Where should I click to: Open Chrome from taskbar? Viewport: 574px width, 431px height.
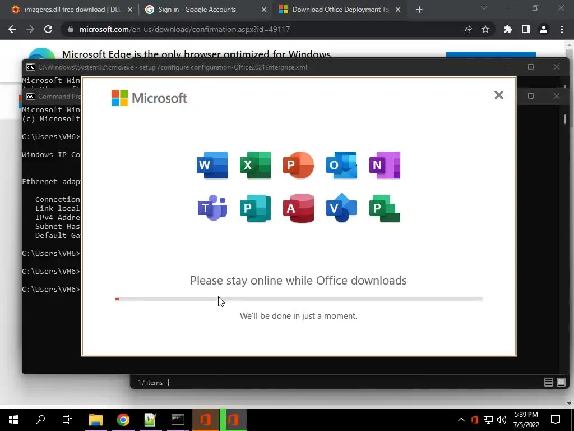[123, 420]
